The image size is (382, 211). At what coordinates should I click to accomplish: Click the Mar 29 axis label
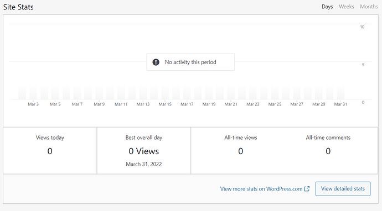(319, 104)
